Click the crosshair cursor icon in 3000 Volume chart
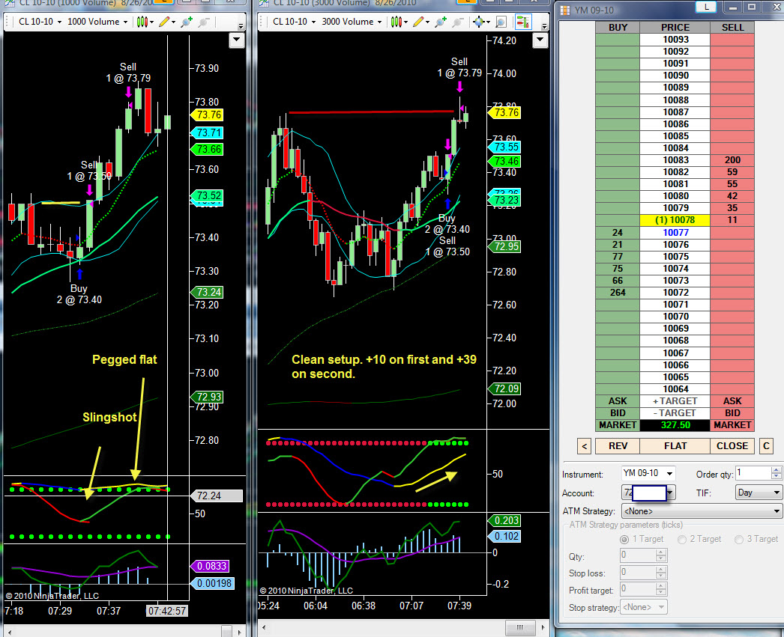The width and height of the screenshot is (784, 637). (478, 22)
